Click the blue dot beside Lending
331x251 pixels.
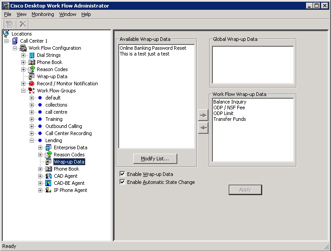point(40,140)
